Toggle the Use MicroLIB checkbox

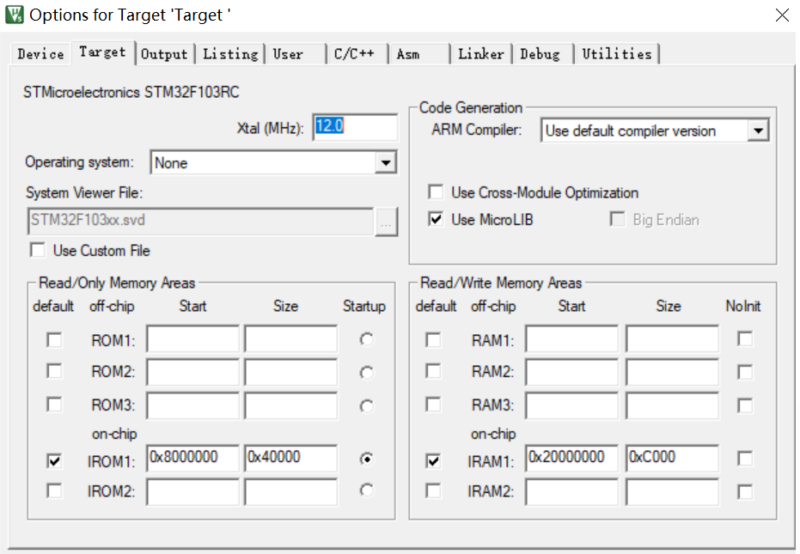coord(436,219)
